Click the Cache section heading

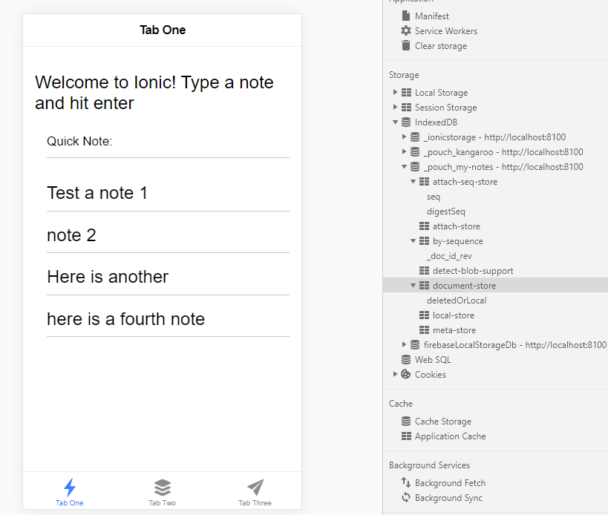coord(401,404)
